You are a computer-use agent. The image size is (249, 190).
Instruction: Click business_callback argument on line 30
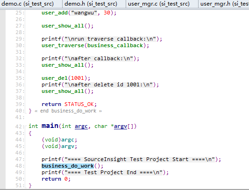[115, 46]
